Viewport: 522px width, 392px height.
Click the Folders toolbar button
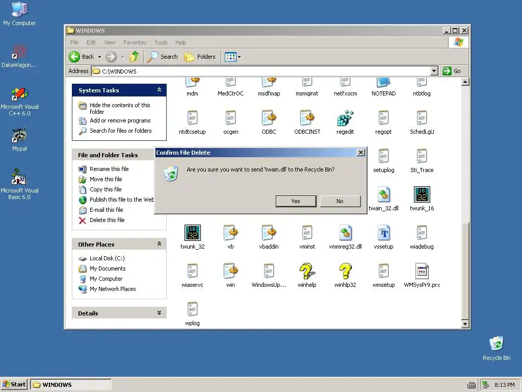click(200, 57)
